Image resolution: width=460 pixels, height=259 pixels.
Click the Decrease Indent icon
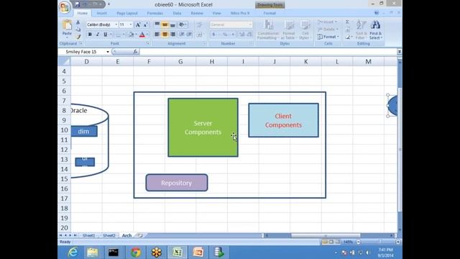182,35
